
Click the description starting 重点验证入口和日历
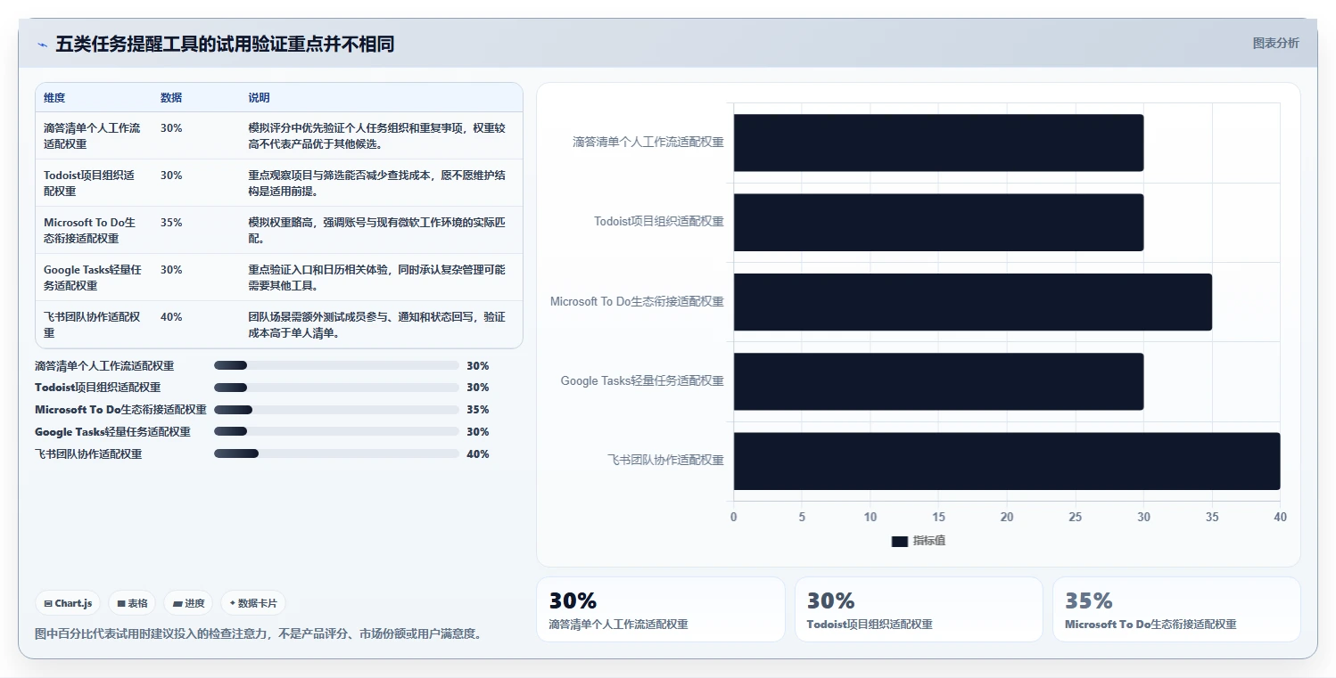click(x=377, y=277)
